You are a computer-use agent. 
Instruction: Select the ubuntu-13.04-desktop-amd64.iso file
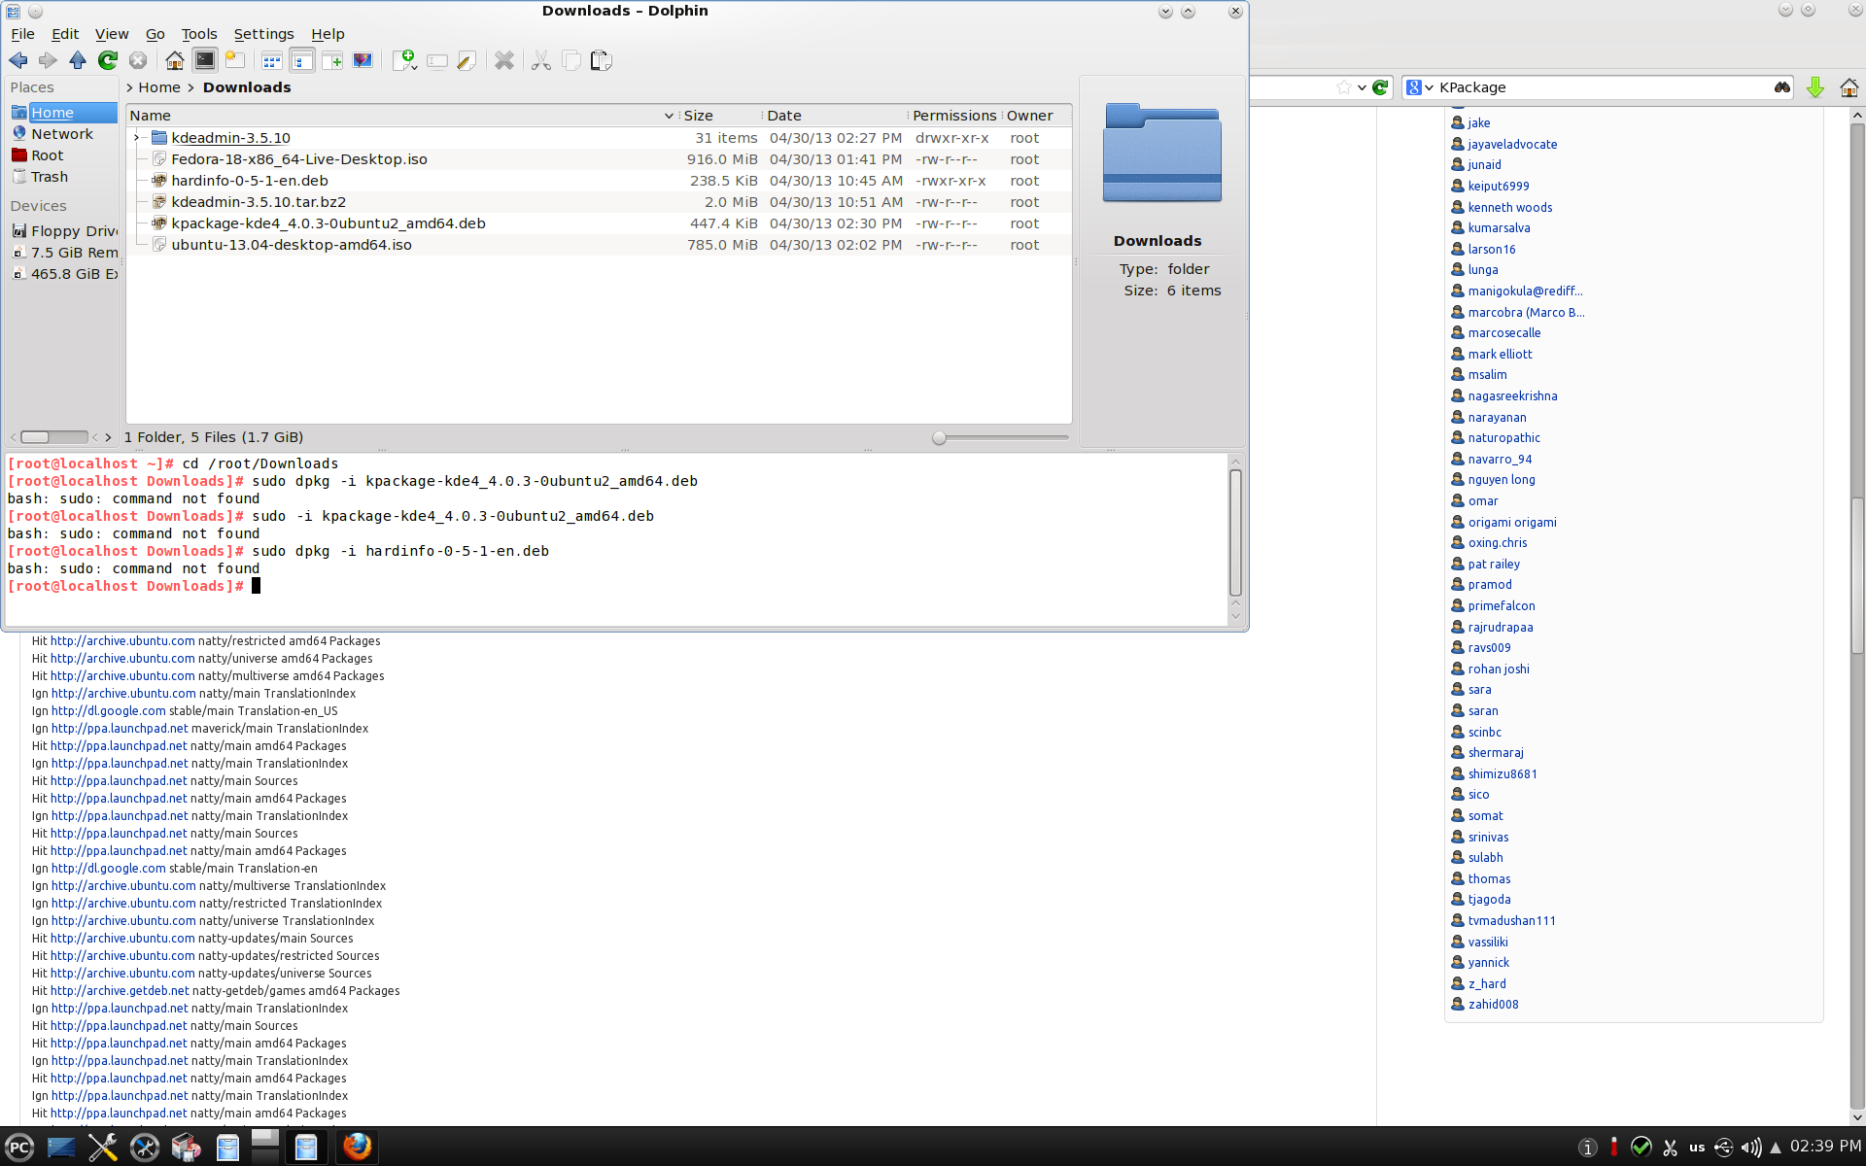(x=291, y=245)
